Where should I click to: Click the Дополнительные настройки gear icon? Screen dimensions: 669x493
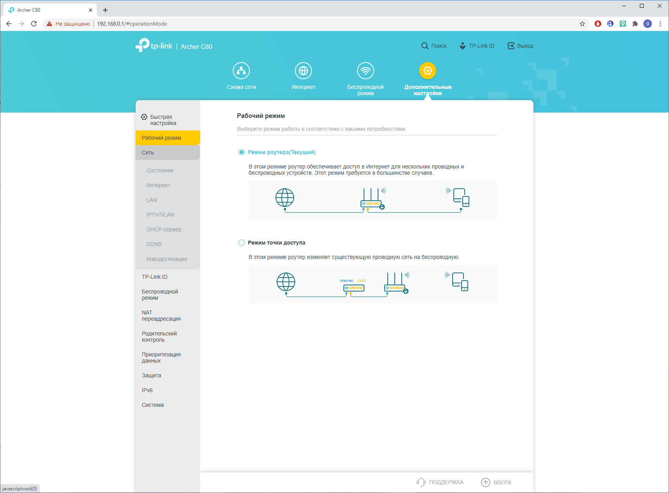(x=427, y=71)
